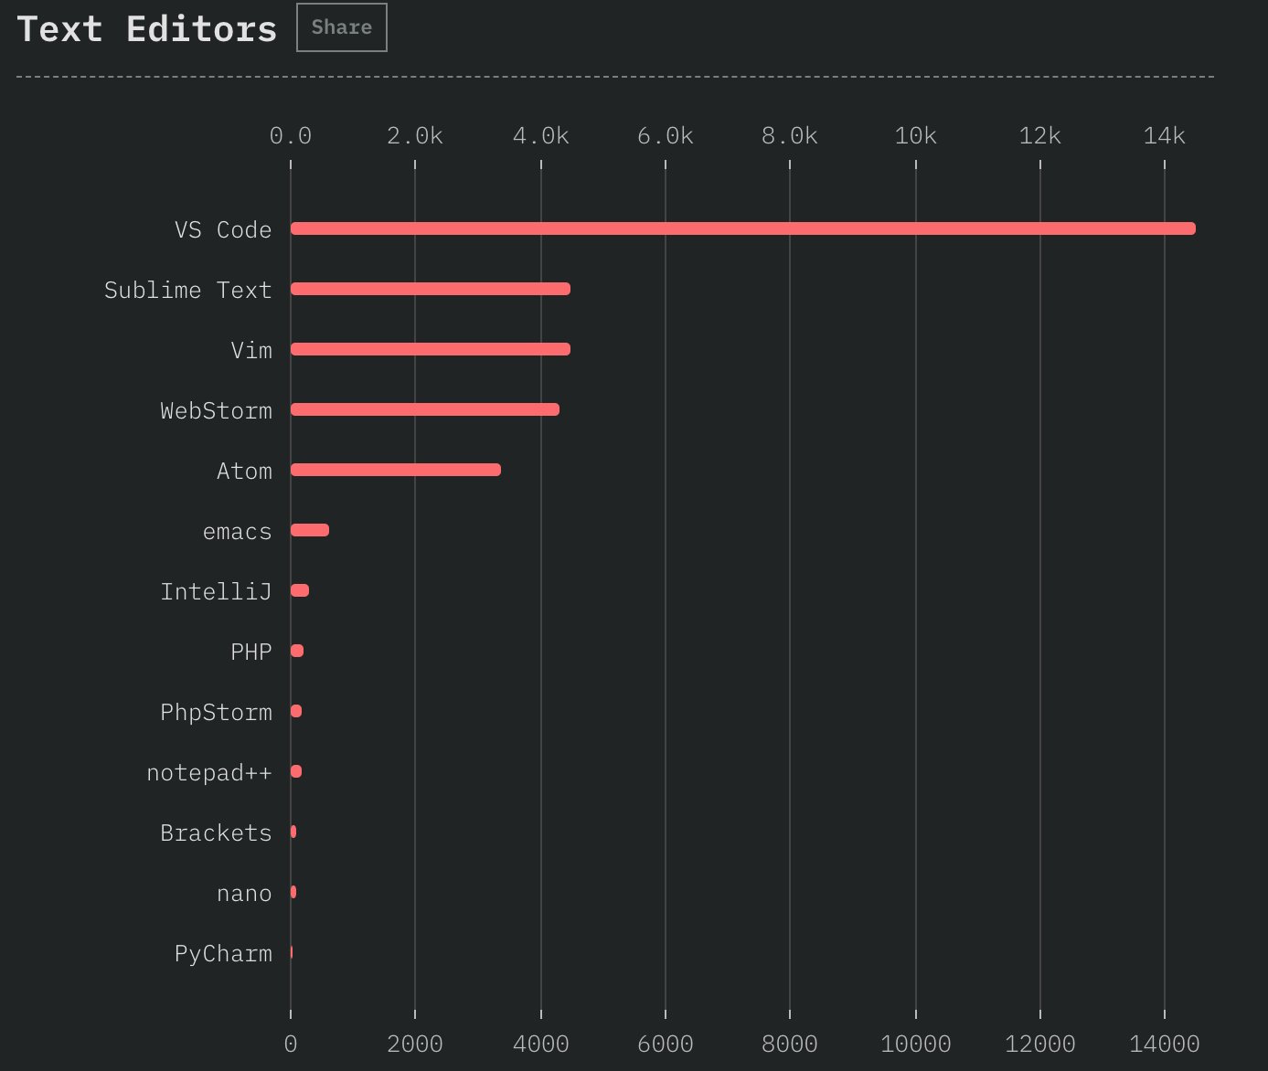Select the IntelliJ bar
Viewport: 1268px width, 1071px height.
pos(300,590)
